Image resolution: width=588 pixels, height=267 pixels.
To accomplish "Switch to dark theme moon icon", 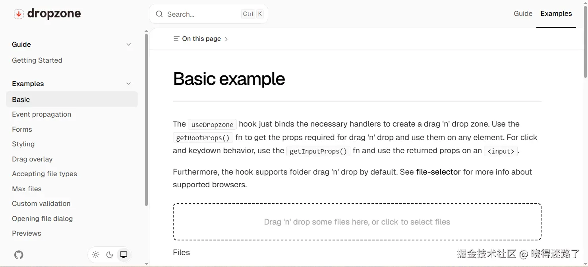I will pos(110,255).
